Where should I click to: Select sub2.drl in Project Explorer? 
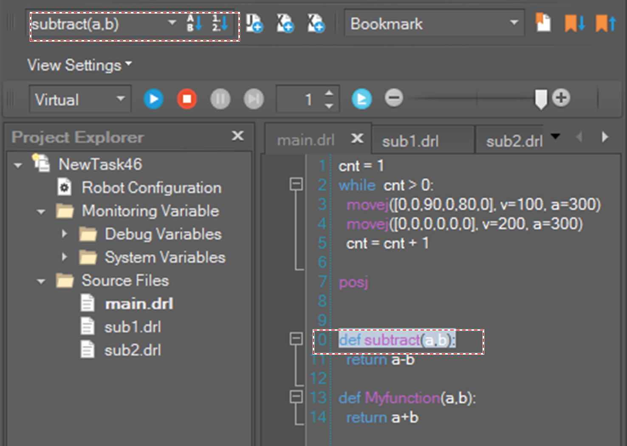click(133, 350)
